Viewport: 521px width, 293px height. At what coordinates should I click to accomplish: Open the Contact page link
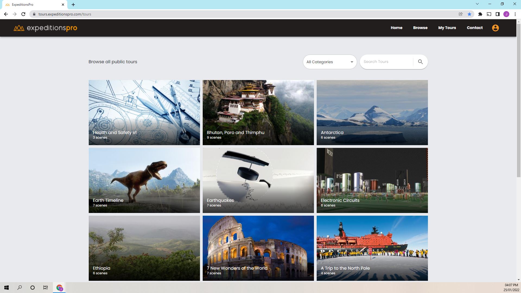[x=475, y=28]
